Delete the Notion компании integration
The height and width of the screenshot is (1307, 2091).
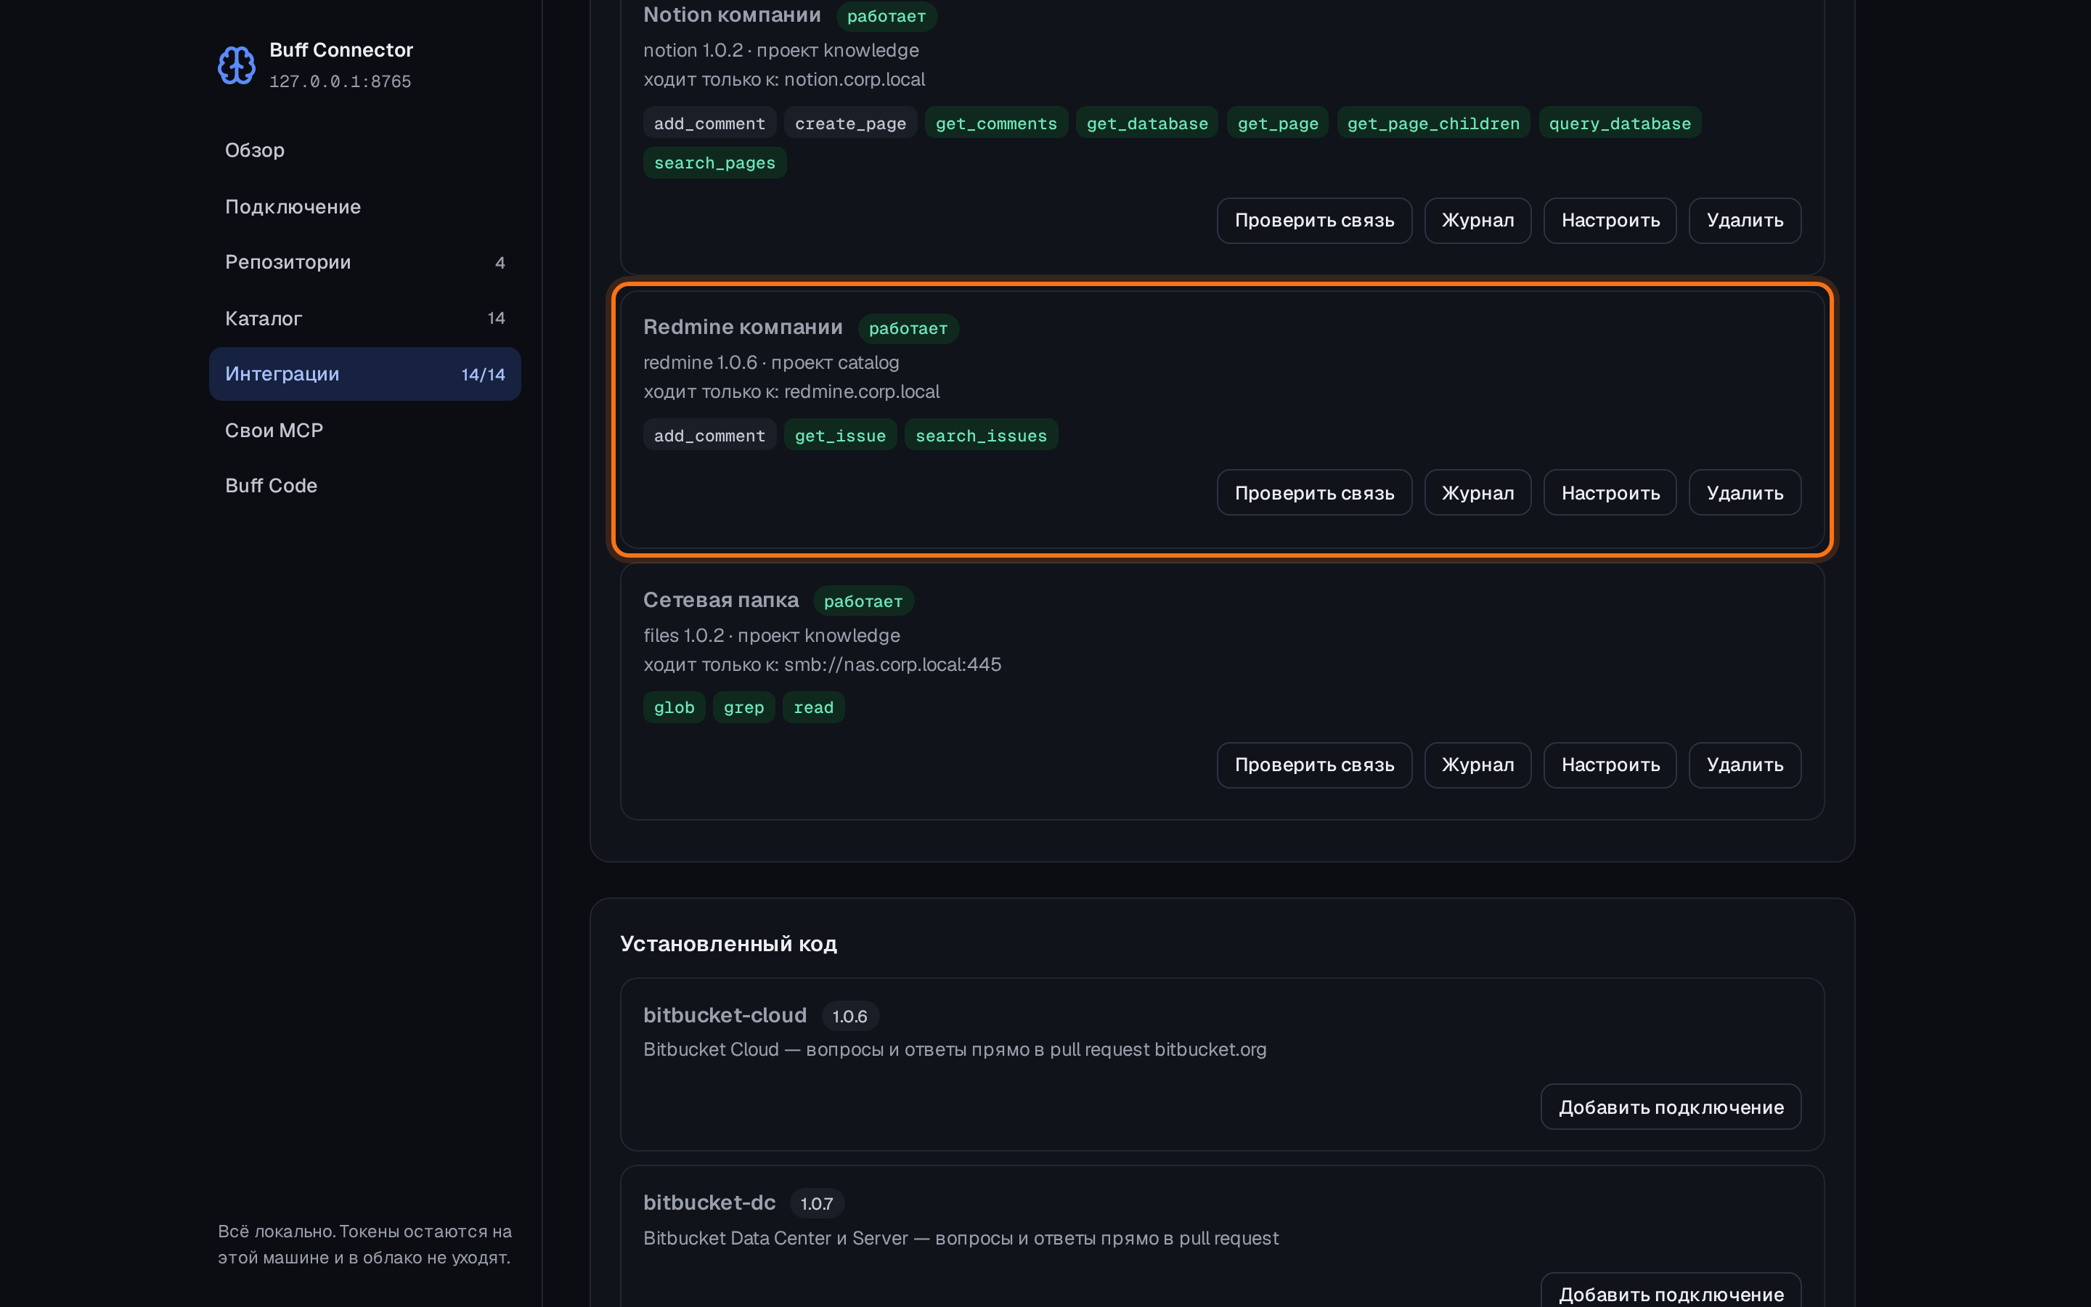[1745, 221]
